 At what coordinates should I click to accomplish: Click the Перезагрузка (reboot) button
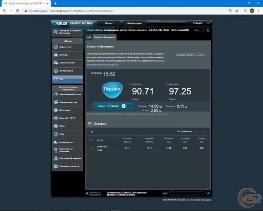(x=135, y=23)
